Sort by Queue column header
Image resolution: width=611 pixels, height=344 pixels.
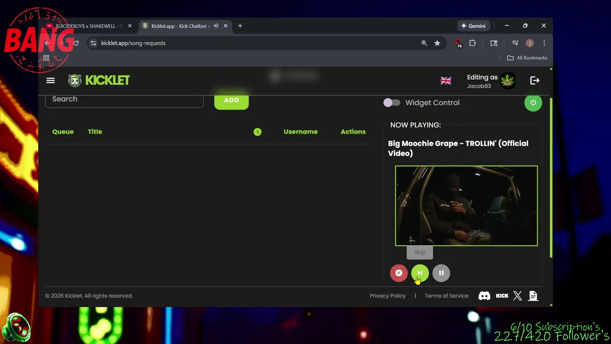point(63,131)
